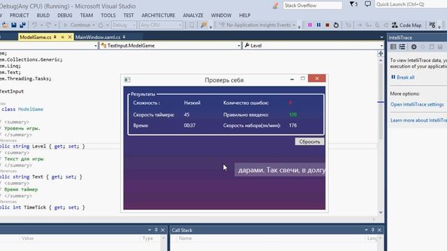
Task: Click the Save All icon
Action: click(22, 25)
